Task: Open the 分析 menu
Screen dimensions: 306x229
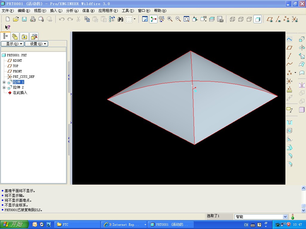Action: [x=72, y=11]
